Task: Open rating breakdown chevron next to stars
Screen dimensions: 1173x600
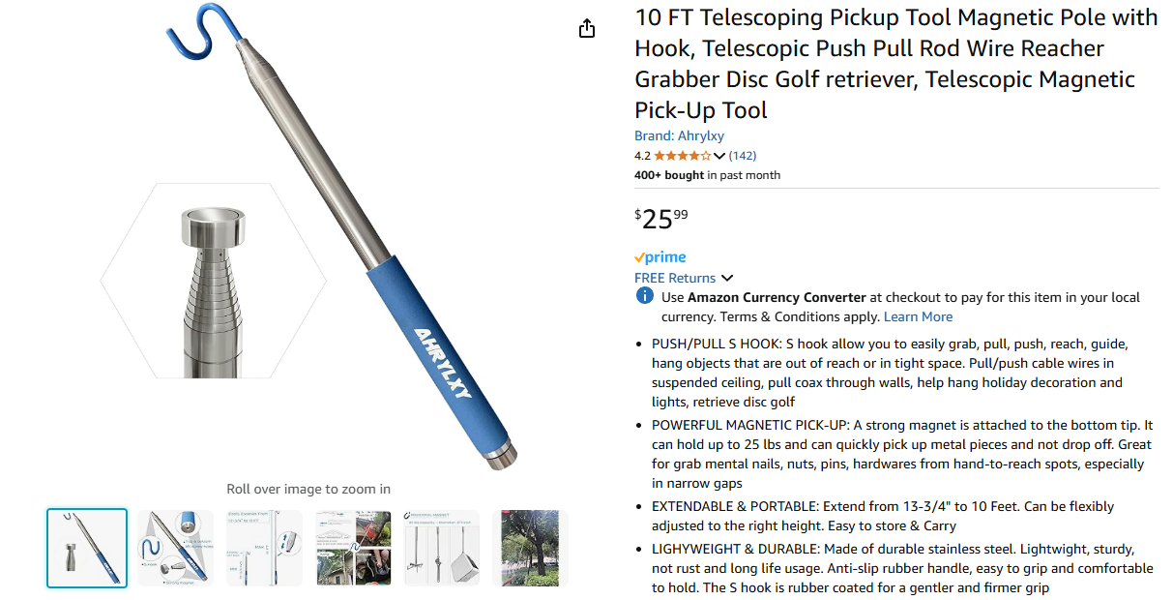Action: coord(719,156)
